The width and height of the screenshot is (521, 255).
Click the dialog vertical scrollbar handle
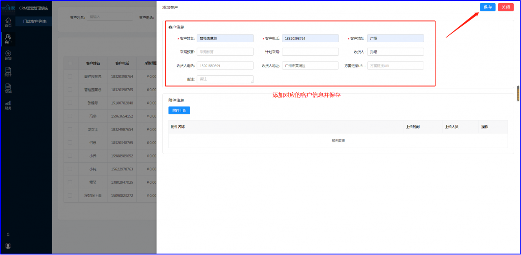click(x=519, y=93)
